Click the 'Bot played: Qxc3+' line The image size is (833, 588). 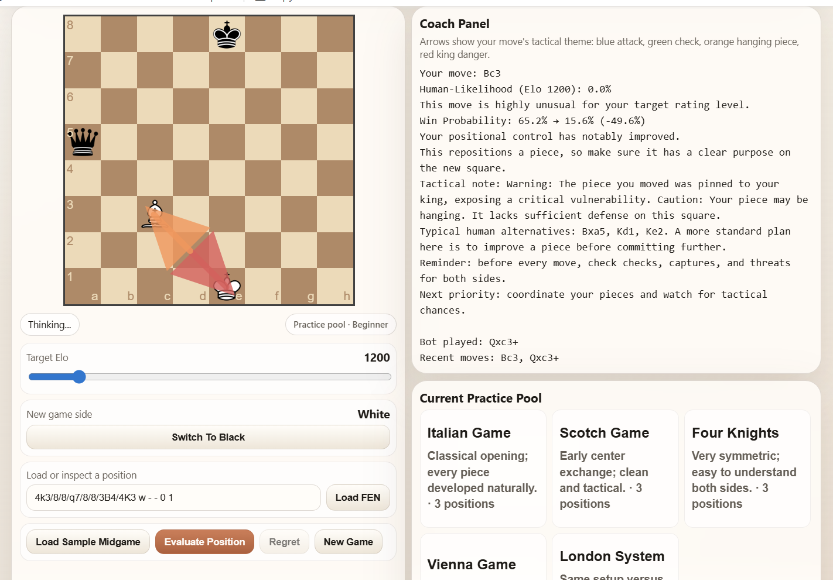pyautogui.click(x=469, y=342)
